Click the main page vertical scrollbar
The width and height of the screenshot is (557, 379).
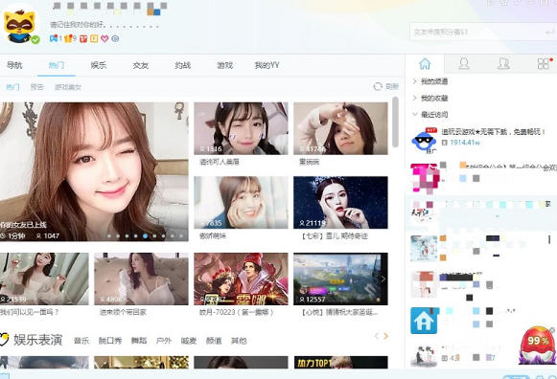(395, 122)
